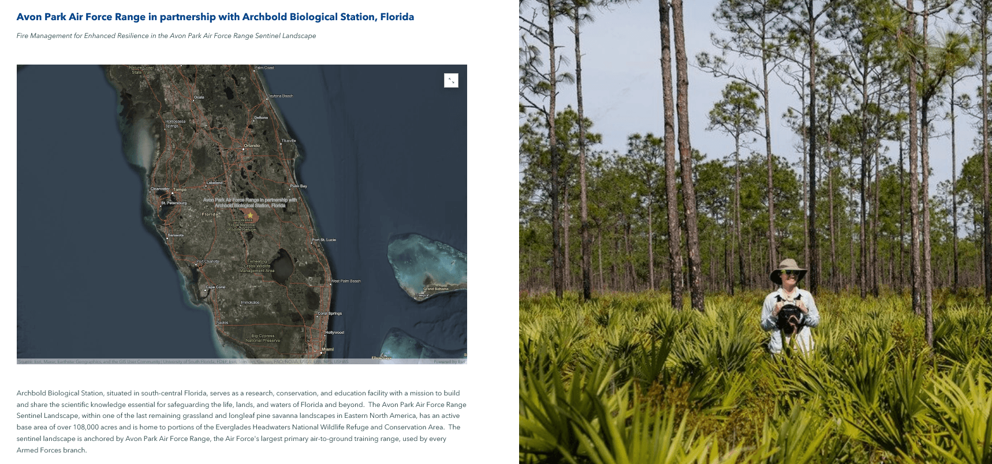Click the West Palm Beach map label
Screen dimensions: 992x464
pyautogui.click(x=346, y=281)
